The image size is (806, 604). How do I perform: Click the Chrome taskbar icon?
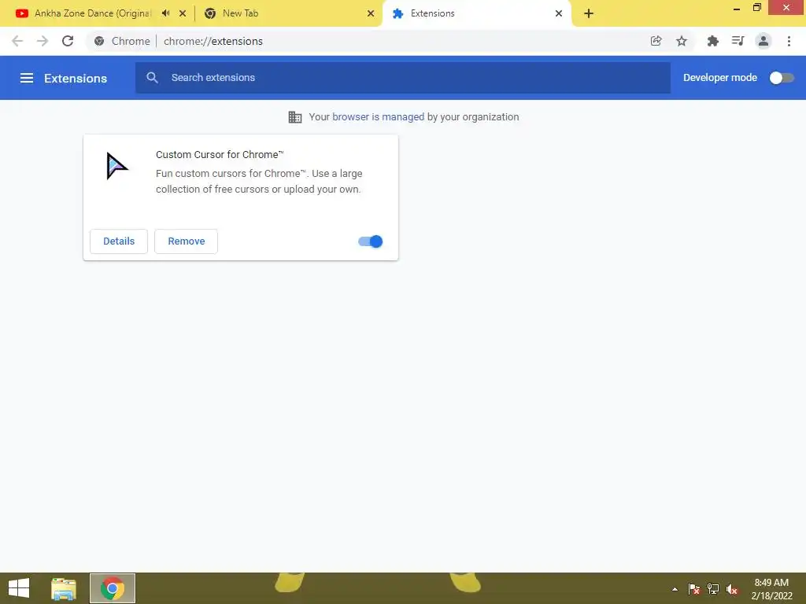pos(113,588)
